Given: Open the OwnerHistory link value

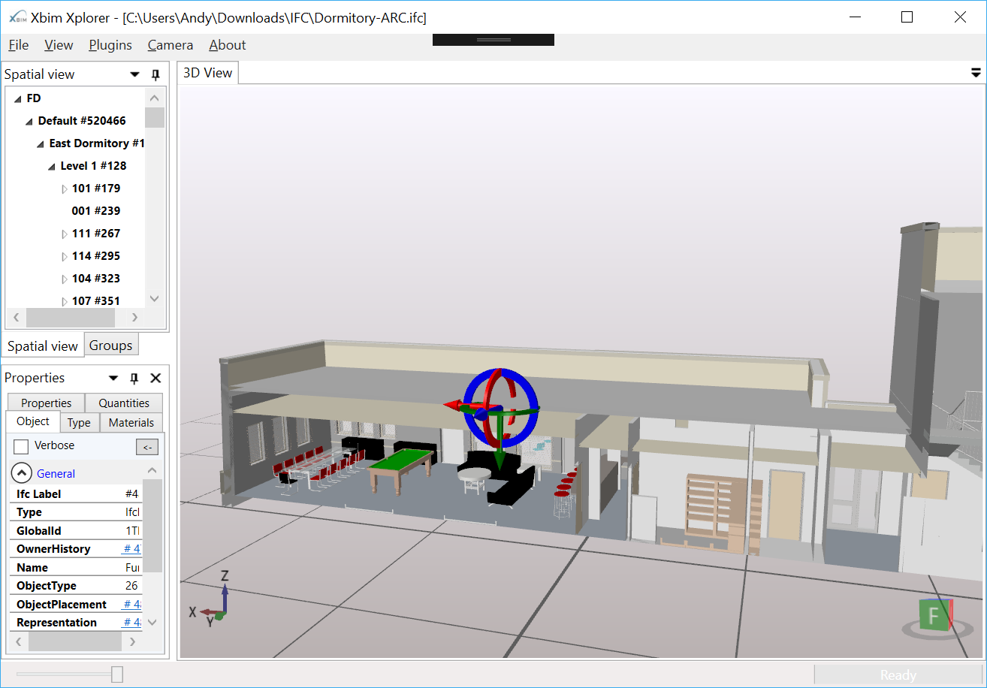Looking at the screenshot, I should (x=132, y=549).
